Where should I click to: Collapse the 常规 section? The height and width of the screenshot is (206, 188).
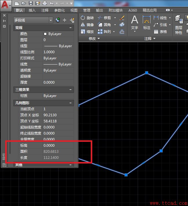click(x=70, y=28)
